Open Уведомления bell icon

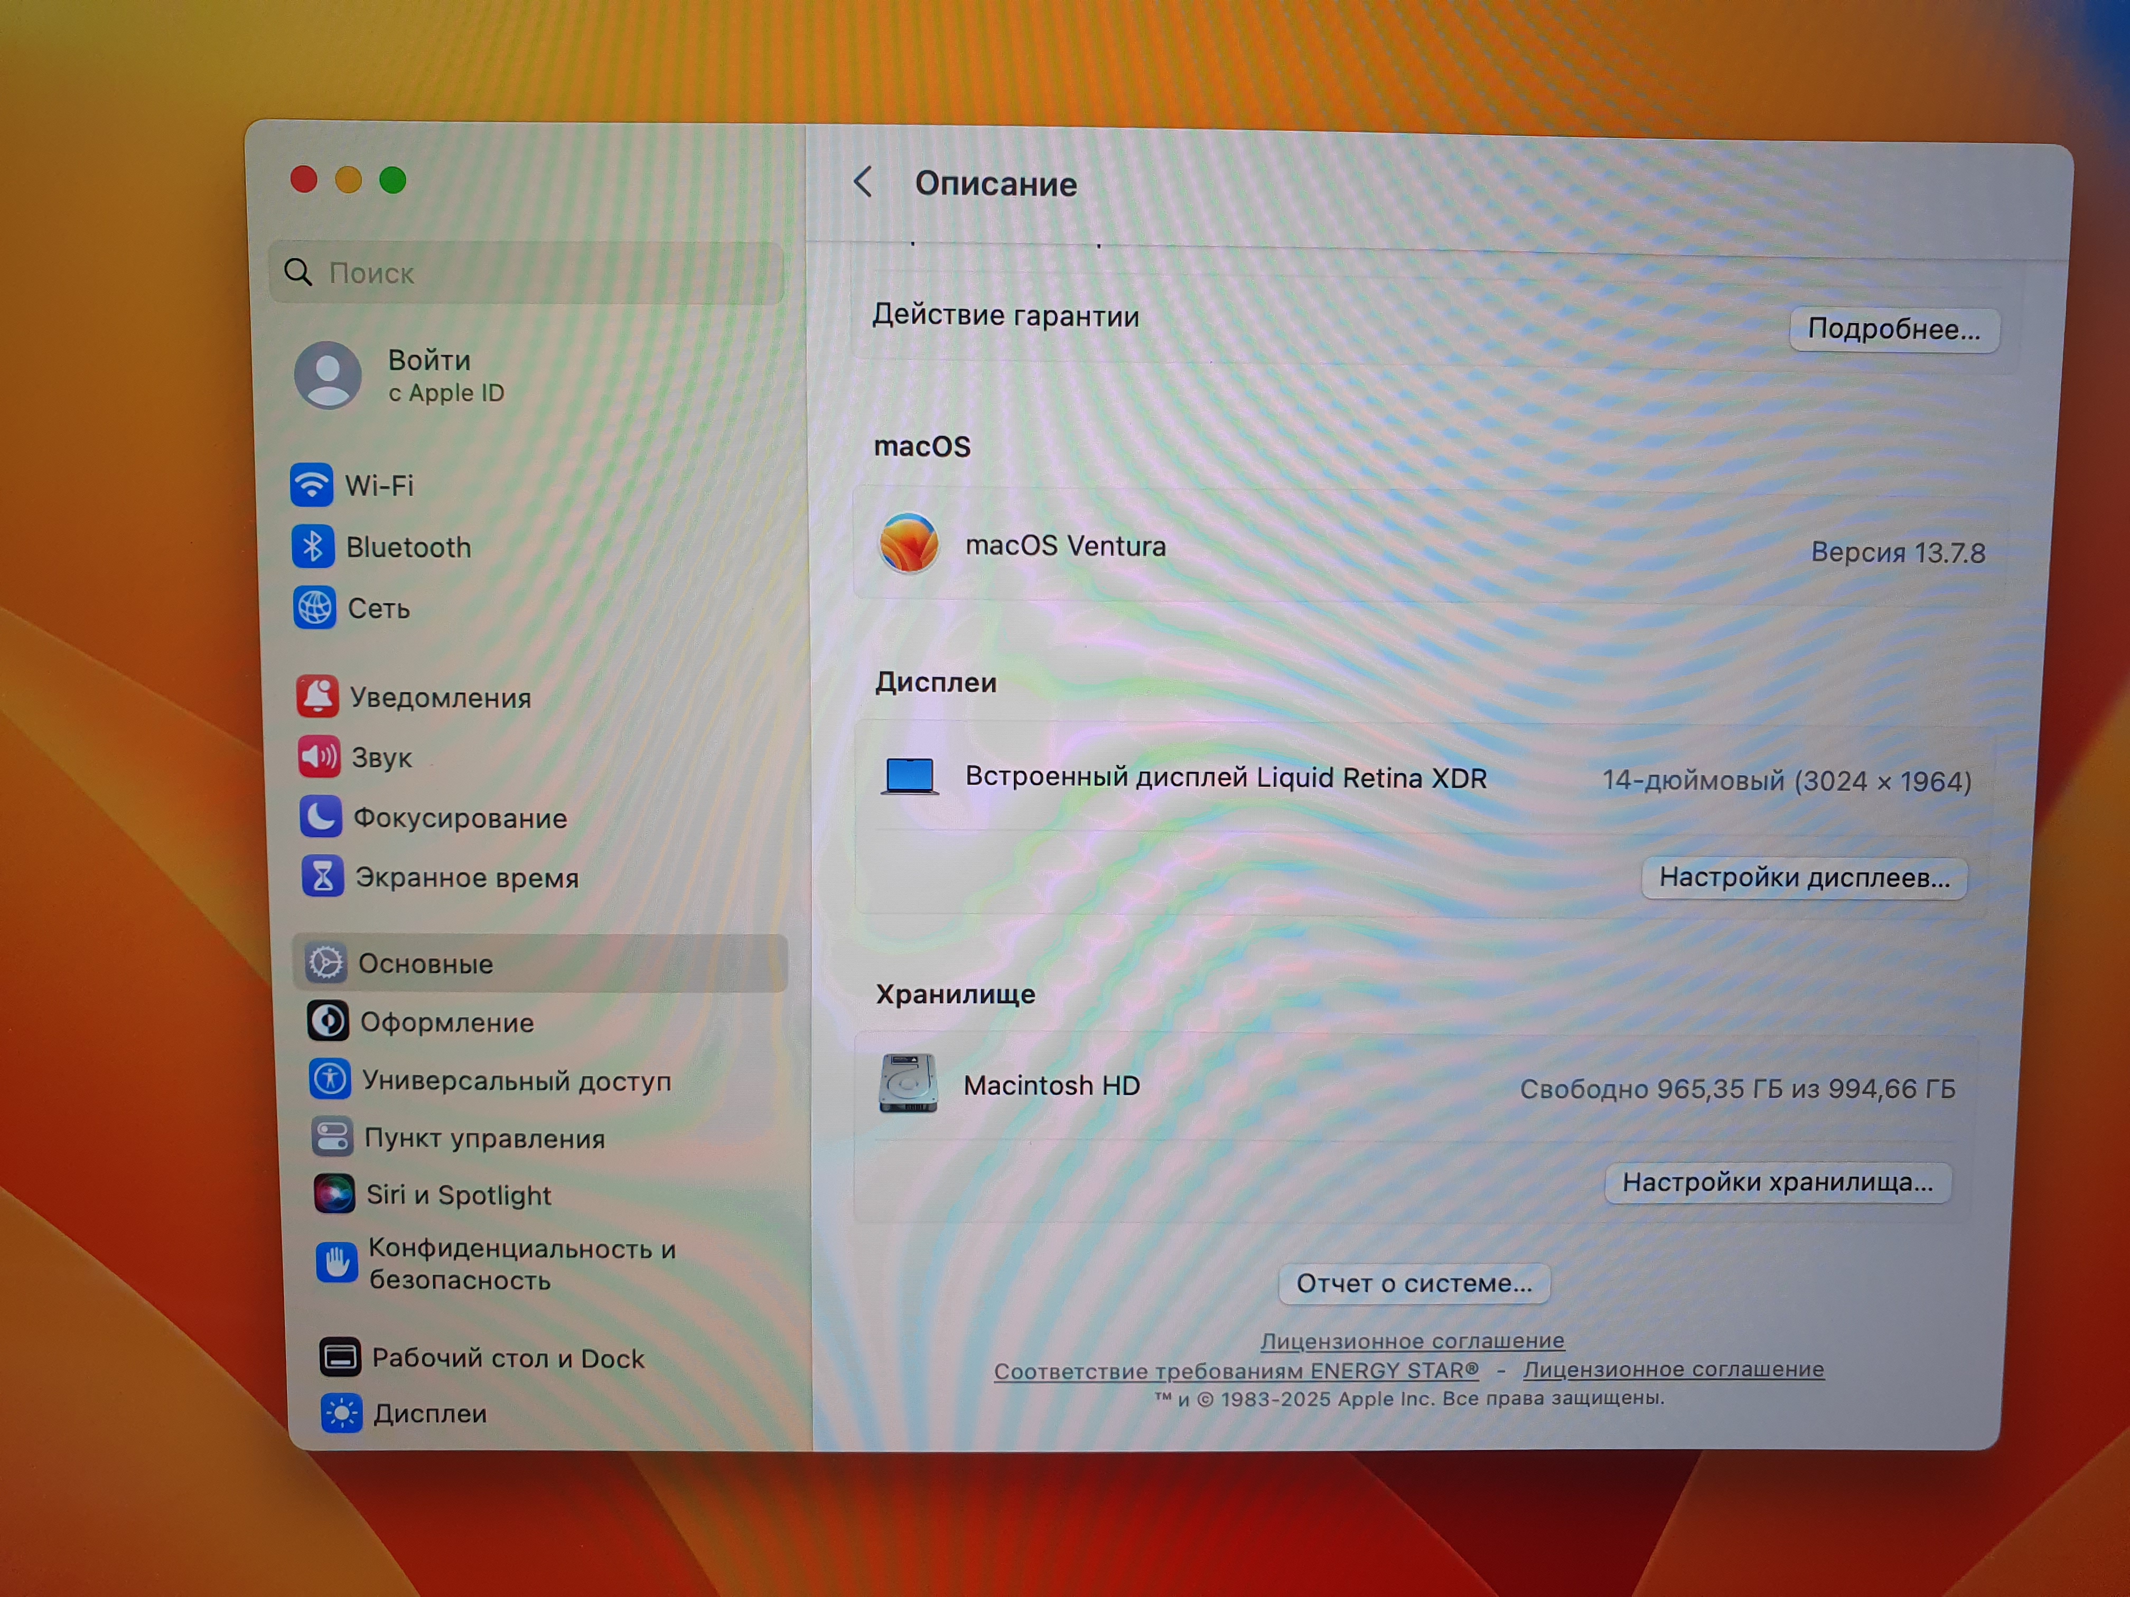click(x=318, y=696)
